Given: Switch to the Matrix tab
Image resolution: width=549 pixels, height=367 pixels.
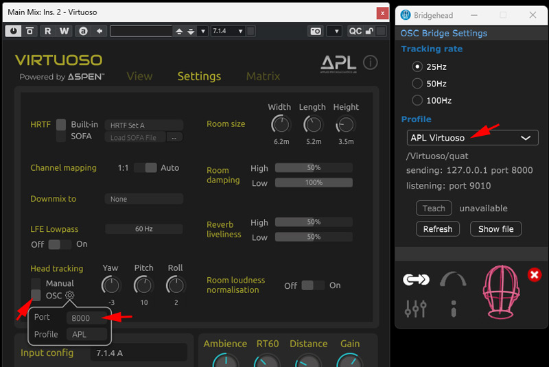Looking at the screenshot, I should click(x=263, y=76).
